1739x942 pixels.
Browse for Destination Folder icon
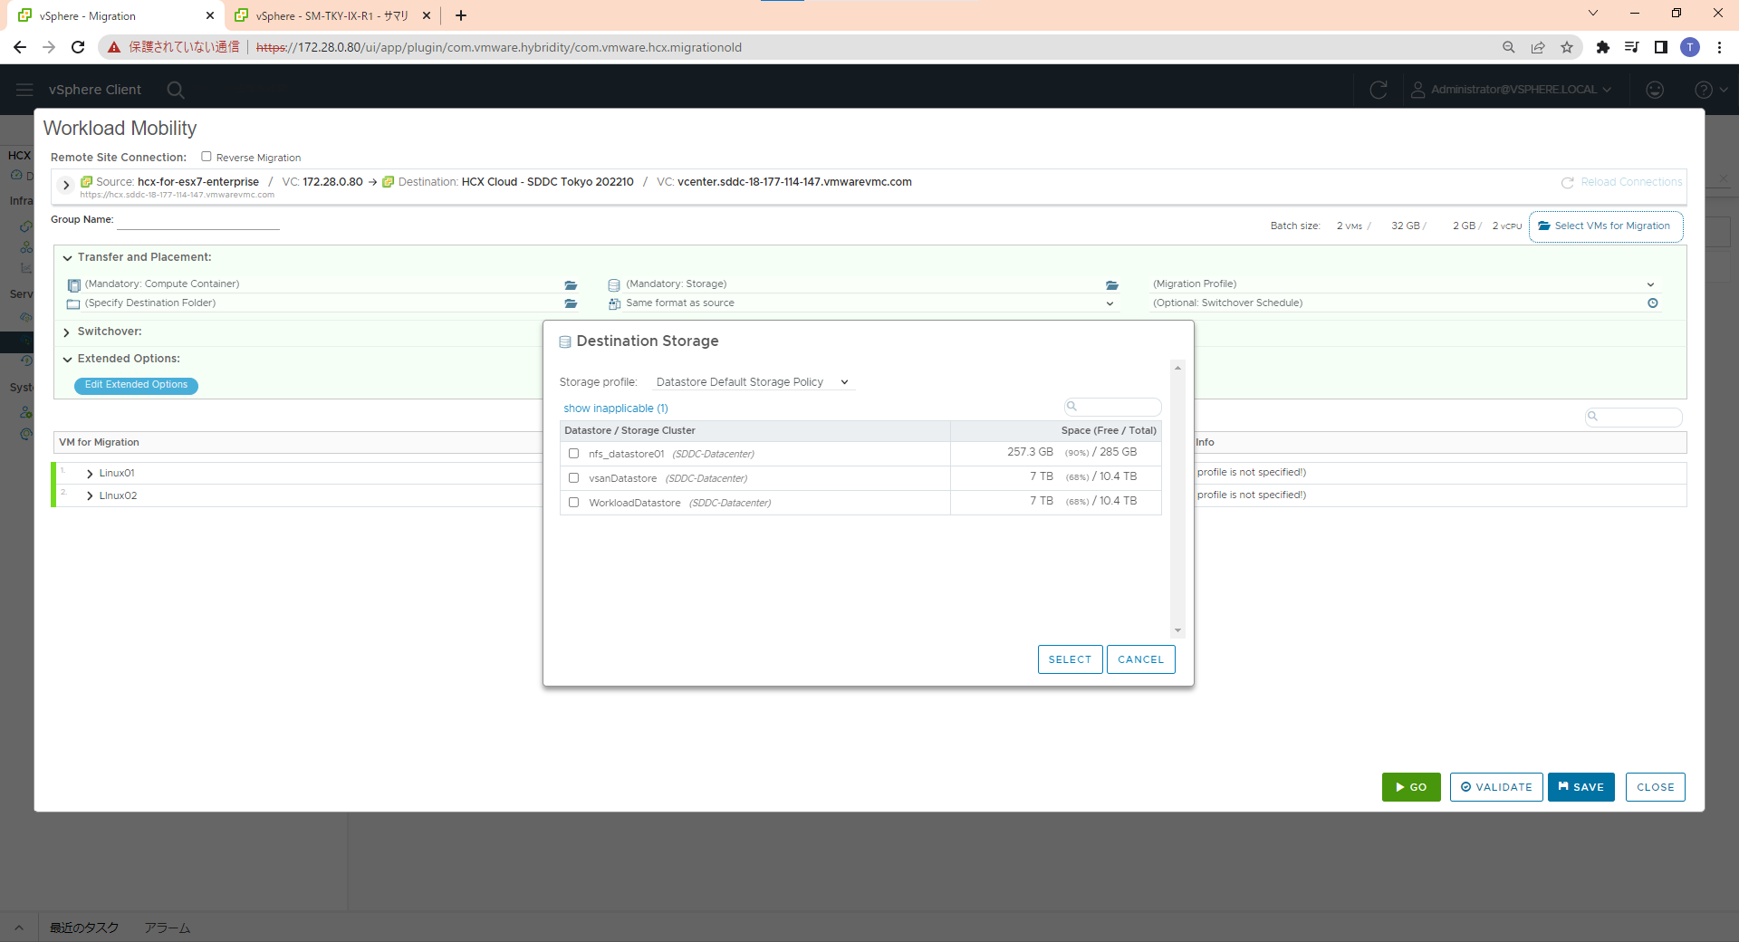click(x=571, y=303)
